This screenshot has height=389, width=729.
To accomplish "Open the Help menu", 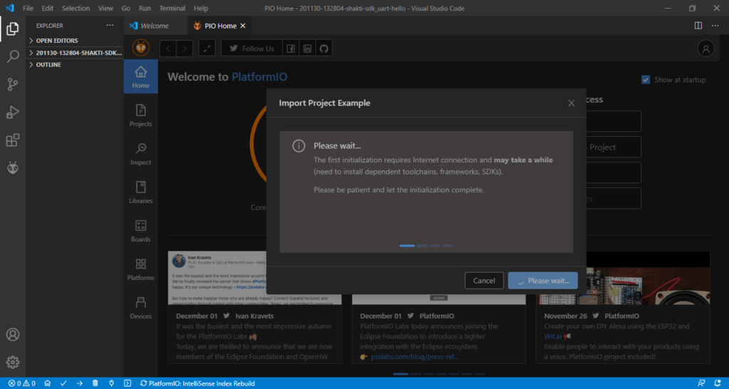I will pos(201,9).
